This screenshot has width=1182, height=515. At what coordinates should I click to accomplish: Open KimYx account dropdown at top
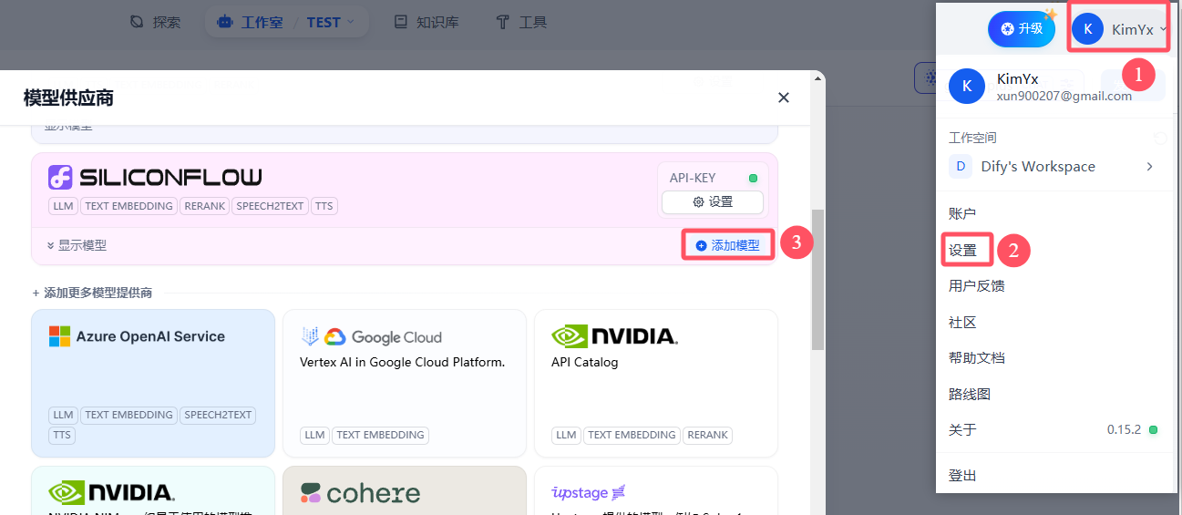(x=1119, y=29)
